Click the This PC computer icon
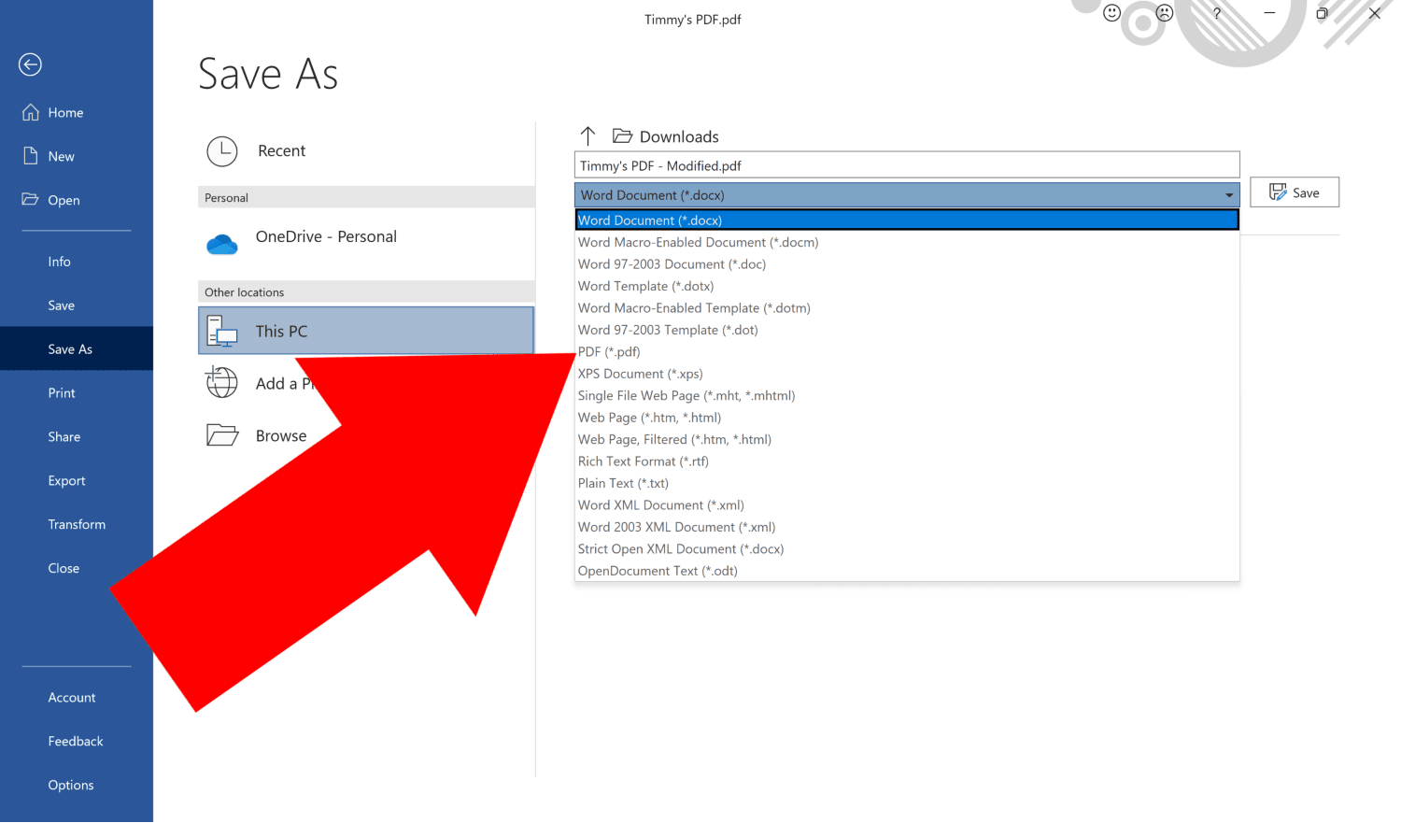The image size is (1401, 823). pos(222,332)
